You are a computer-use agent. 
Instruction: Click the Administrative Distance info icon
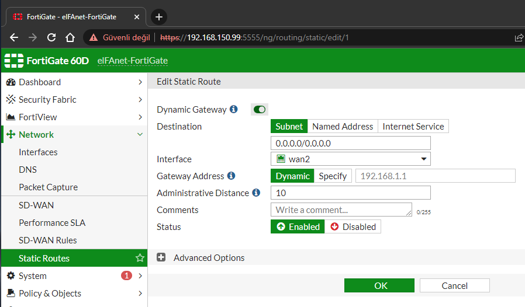point(256,193)
